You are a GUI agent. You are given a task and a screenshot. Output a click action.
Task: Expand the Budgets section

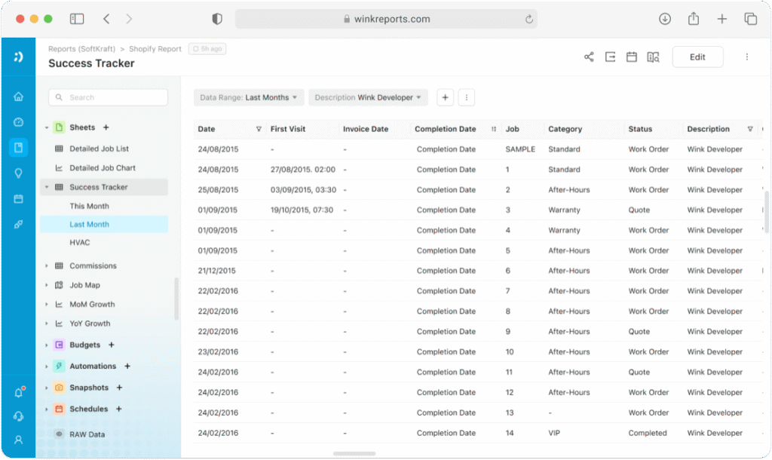(x=47, y=345)
